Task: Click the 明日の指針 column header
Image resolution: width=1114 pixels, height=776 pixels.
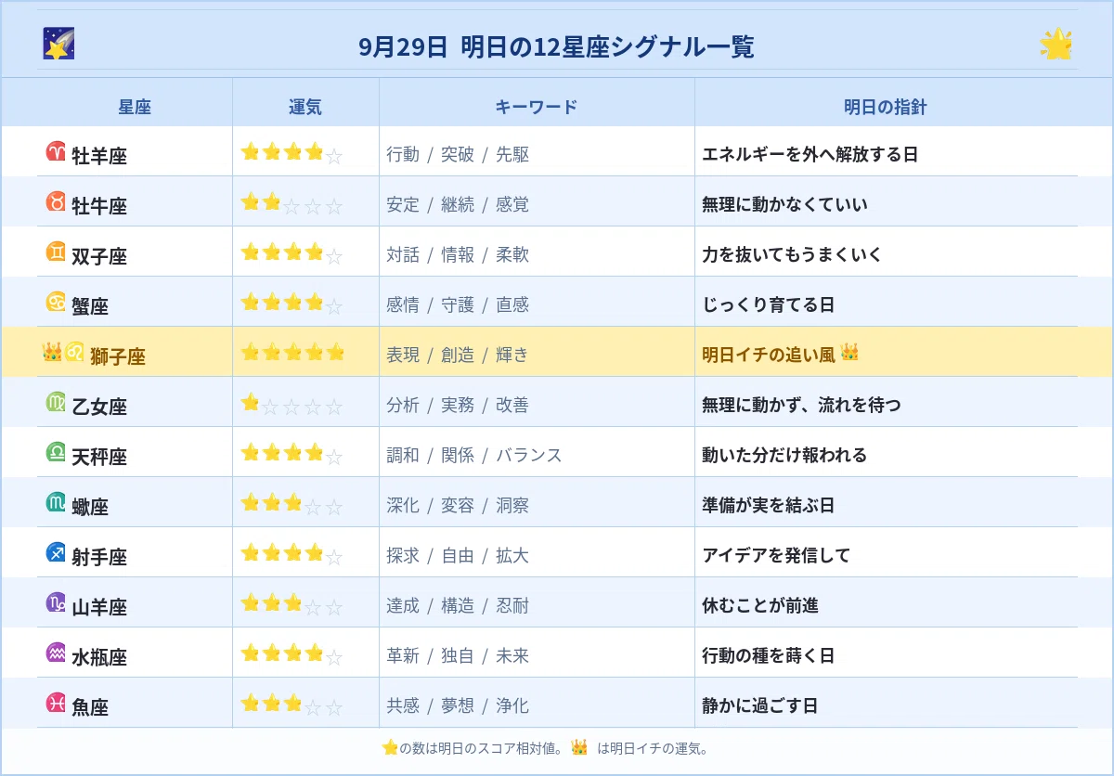Action: pyautogui.click(x=886, y=107)
